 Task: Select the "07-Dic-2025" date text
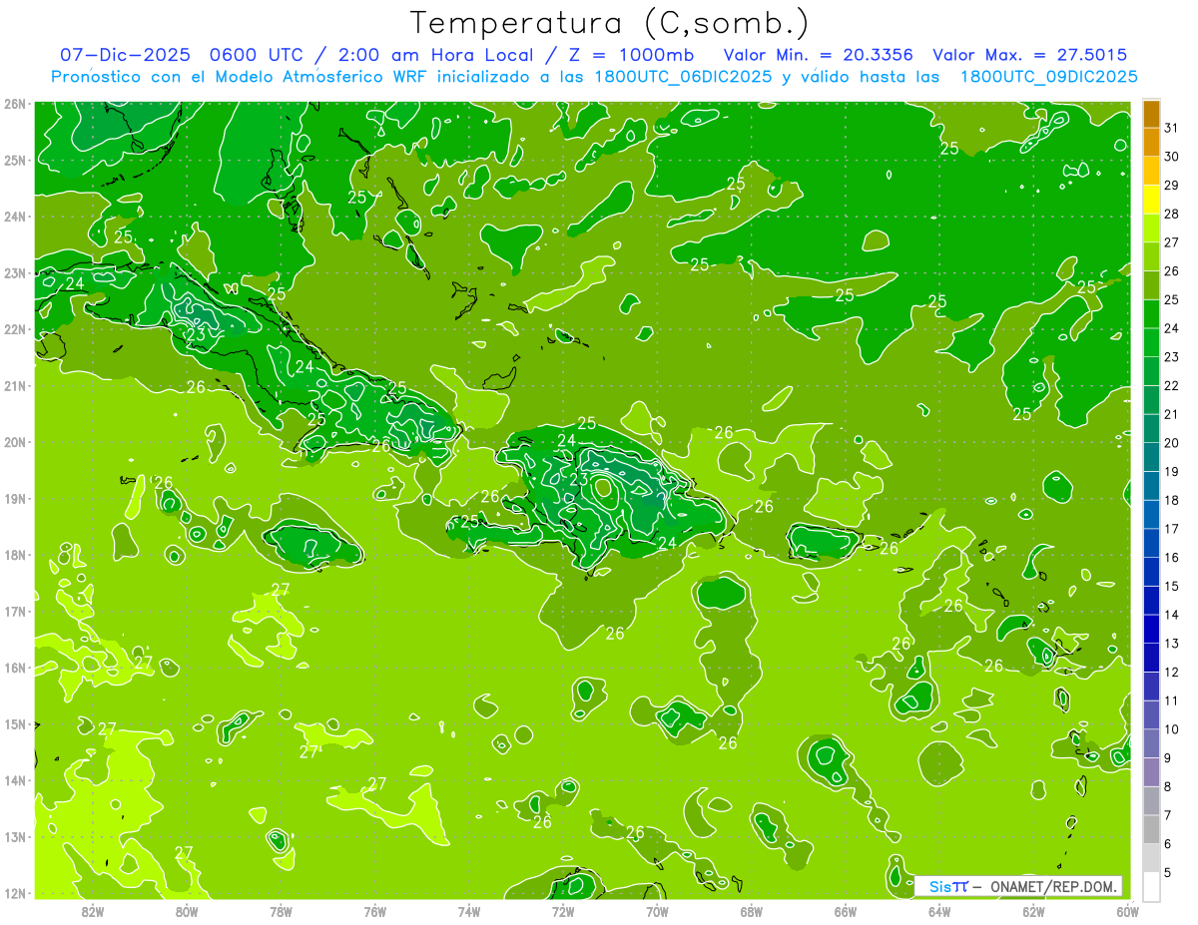tap(125, 55)
